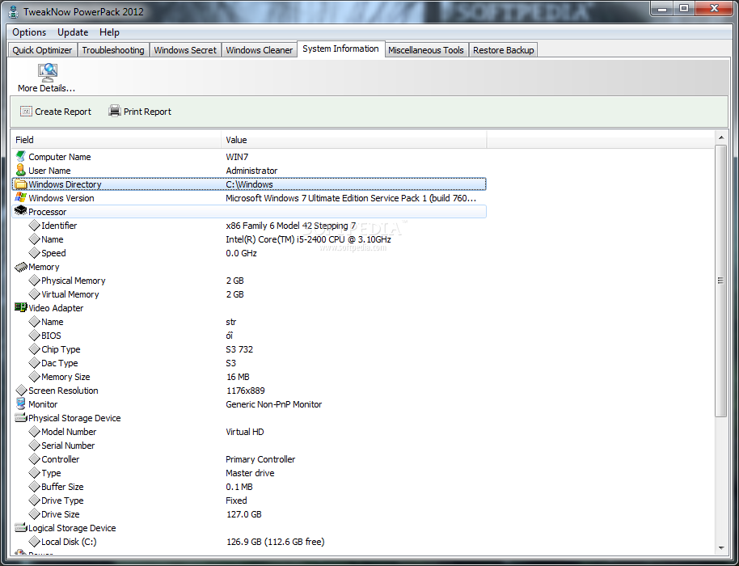Click the 'Administrator' user name value
739x566 pixels.
[251, 171]
